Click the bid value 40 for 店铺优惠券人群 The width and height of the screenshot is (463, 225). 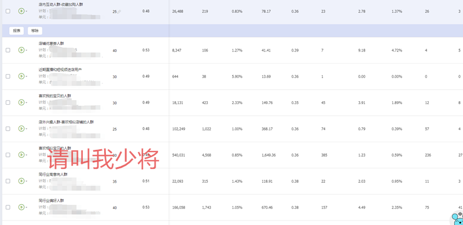tap(115, 50)
